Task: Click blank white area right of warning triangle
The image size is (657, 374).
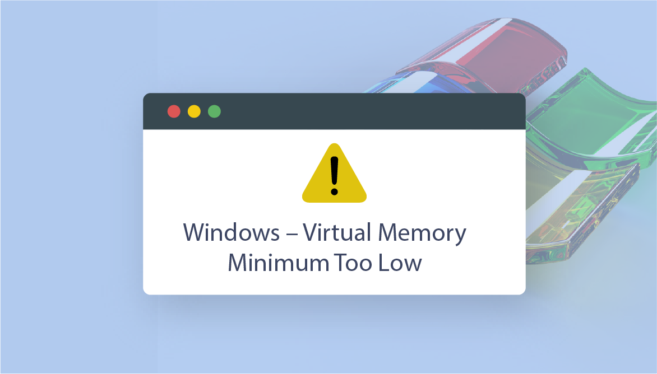Action: [446, 174]
